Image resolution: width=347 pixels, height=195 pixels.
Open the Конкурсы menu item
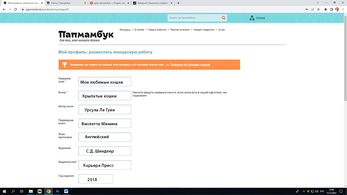(x=125, y=30)
